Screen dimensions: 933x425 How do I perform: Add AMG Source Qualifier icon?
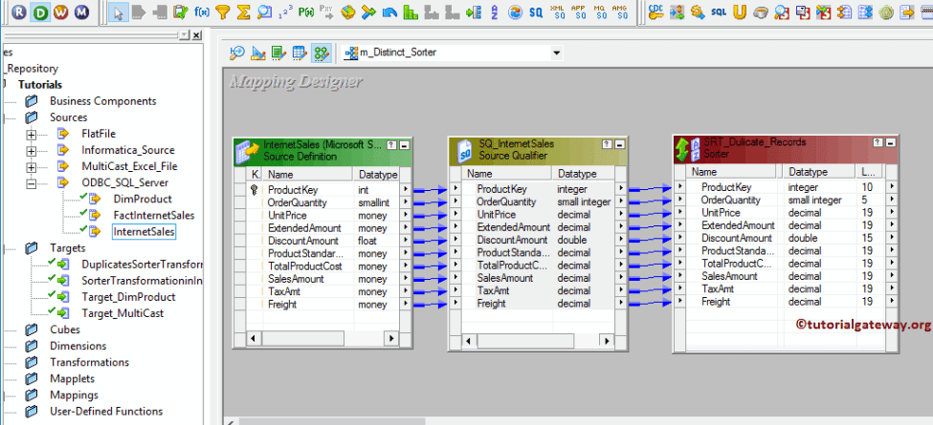point(620,11)
